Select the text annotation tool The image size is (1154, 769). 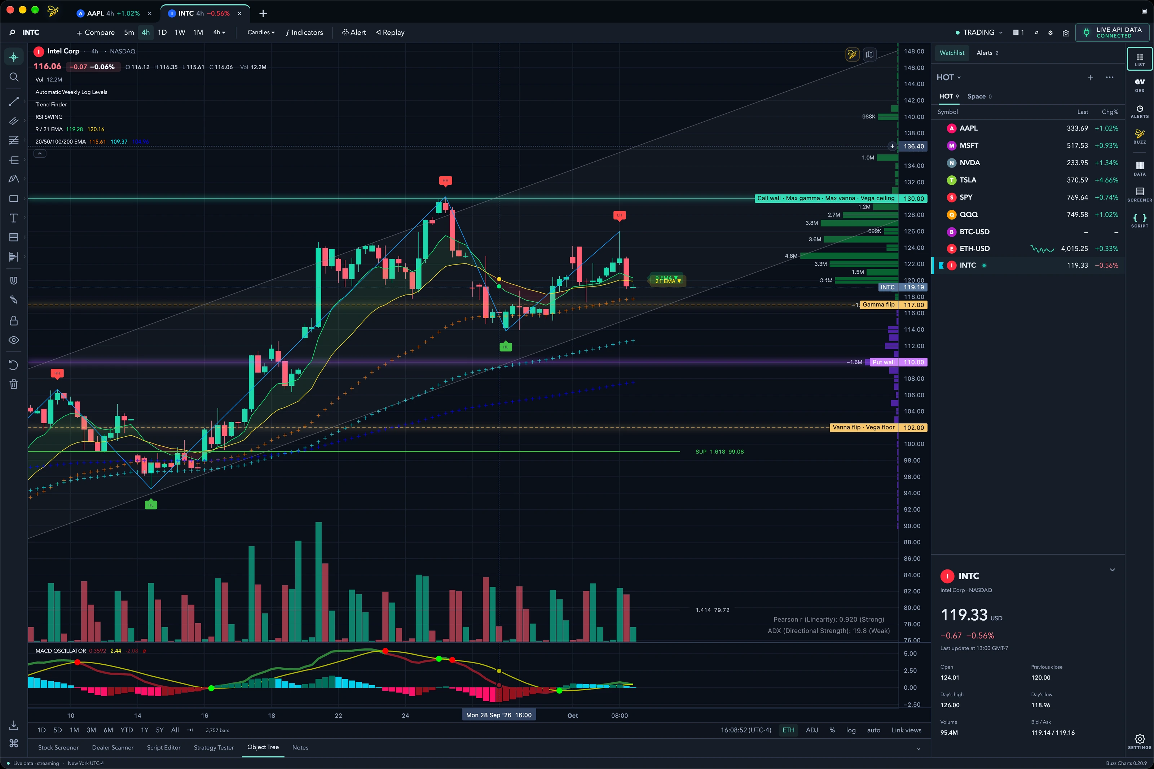[14, 218]
